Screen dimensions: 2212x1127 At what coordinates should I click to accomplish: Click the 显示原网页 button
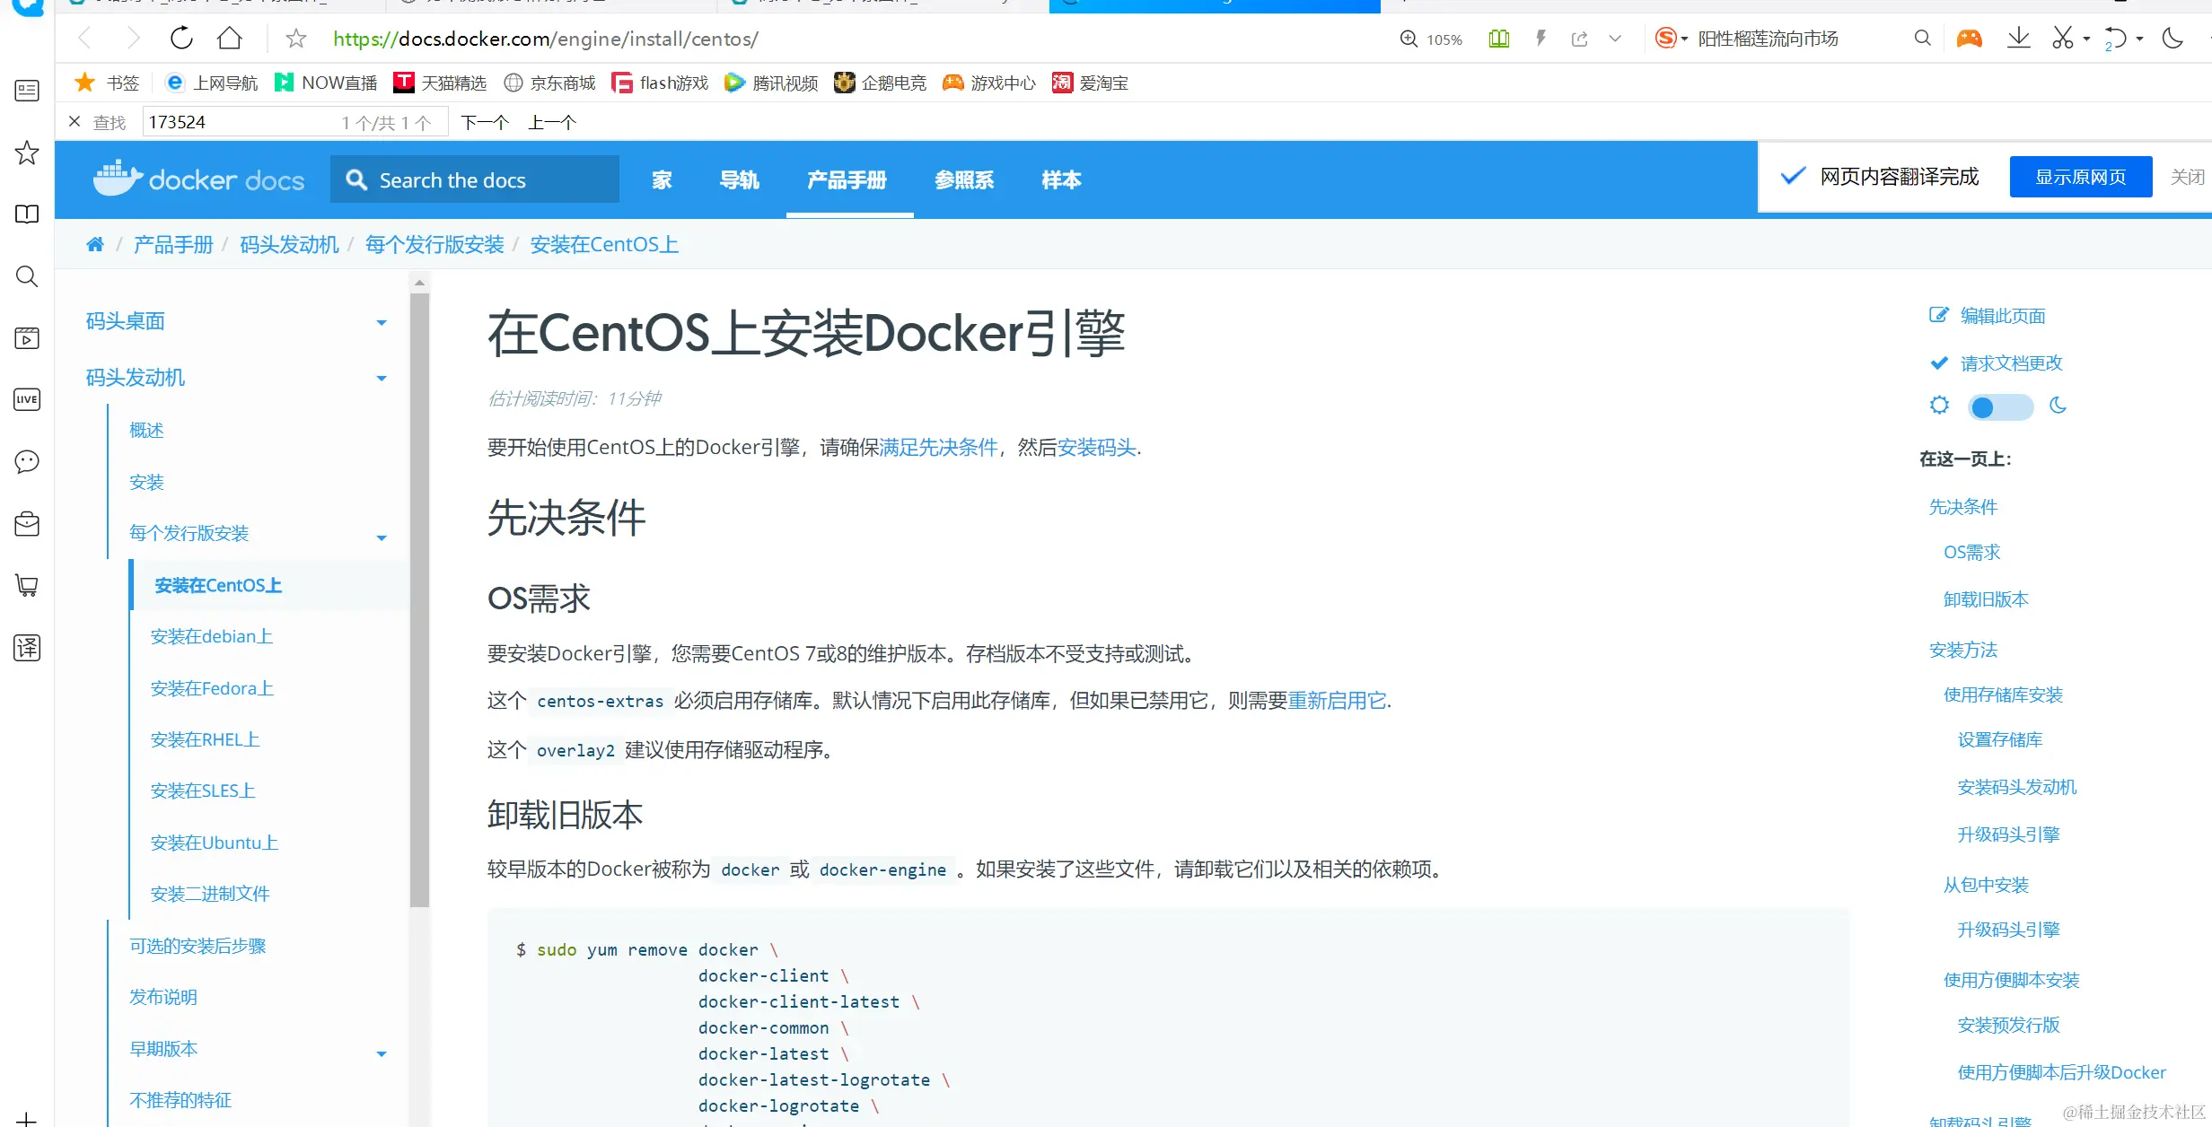[2080, 177]
